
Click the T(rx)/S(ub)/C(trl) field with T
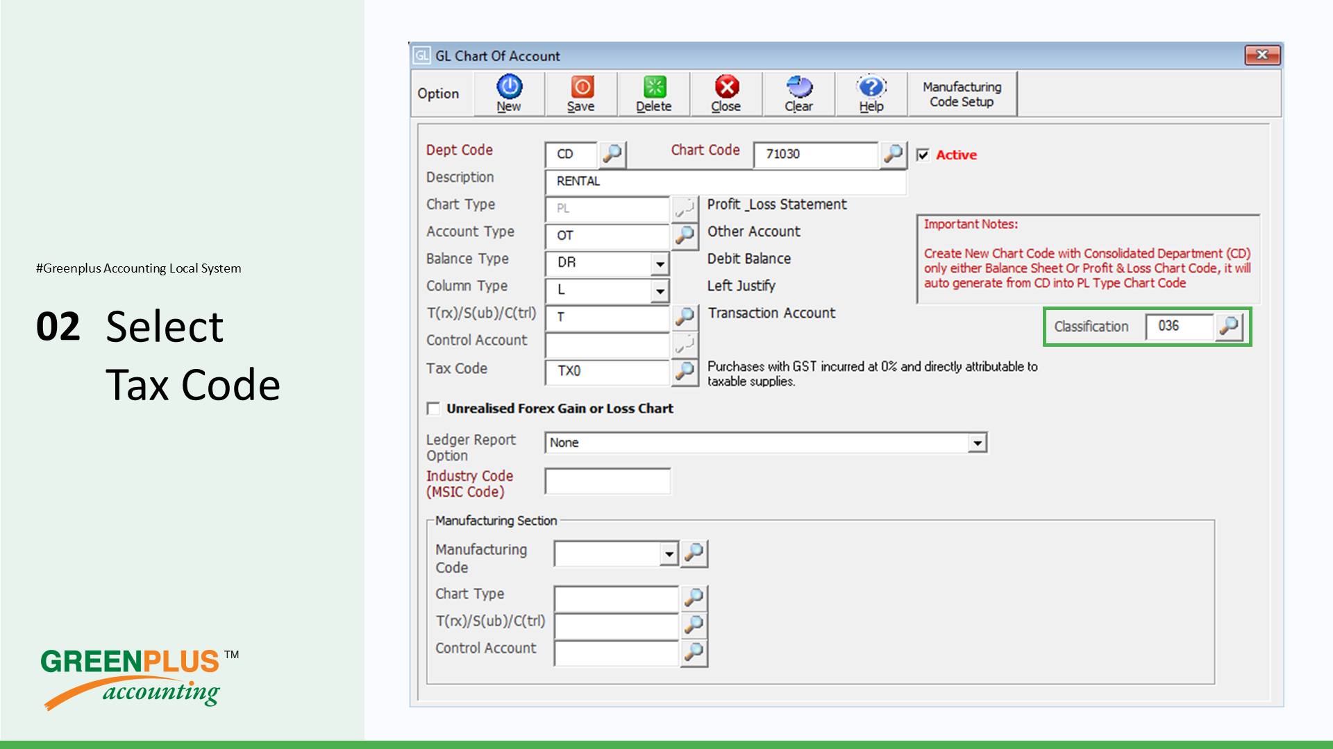coord(607,317)
